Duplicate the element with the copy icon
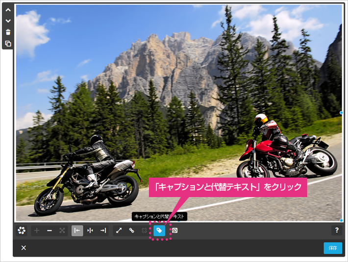Image resolution: width=348 pixels, height=262 pixels. (x=8, y=44)
